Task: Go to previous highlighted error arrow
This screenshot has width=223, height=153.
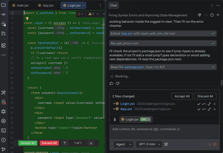Action: click(98, 14)
